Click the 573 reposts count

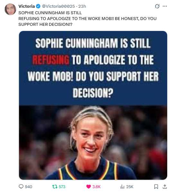click(62, 187)
